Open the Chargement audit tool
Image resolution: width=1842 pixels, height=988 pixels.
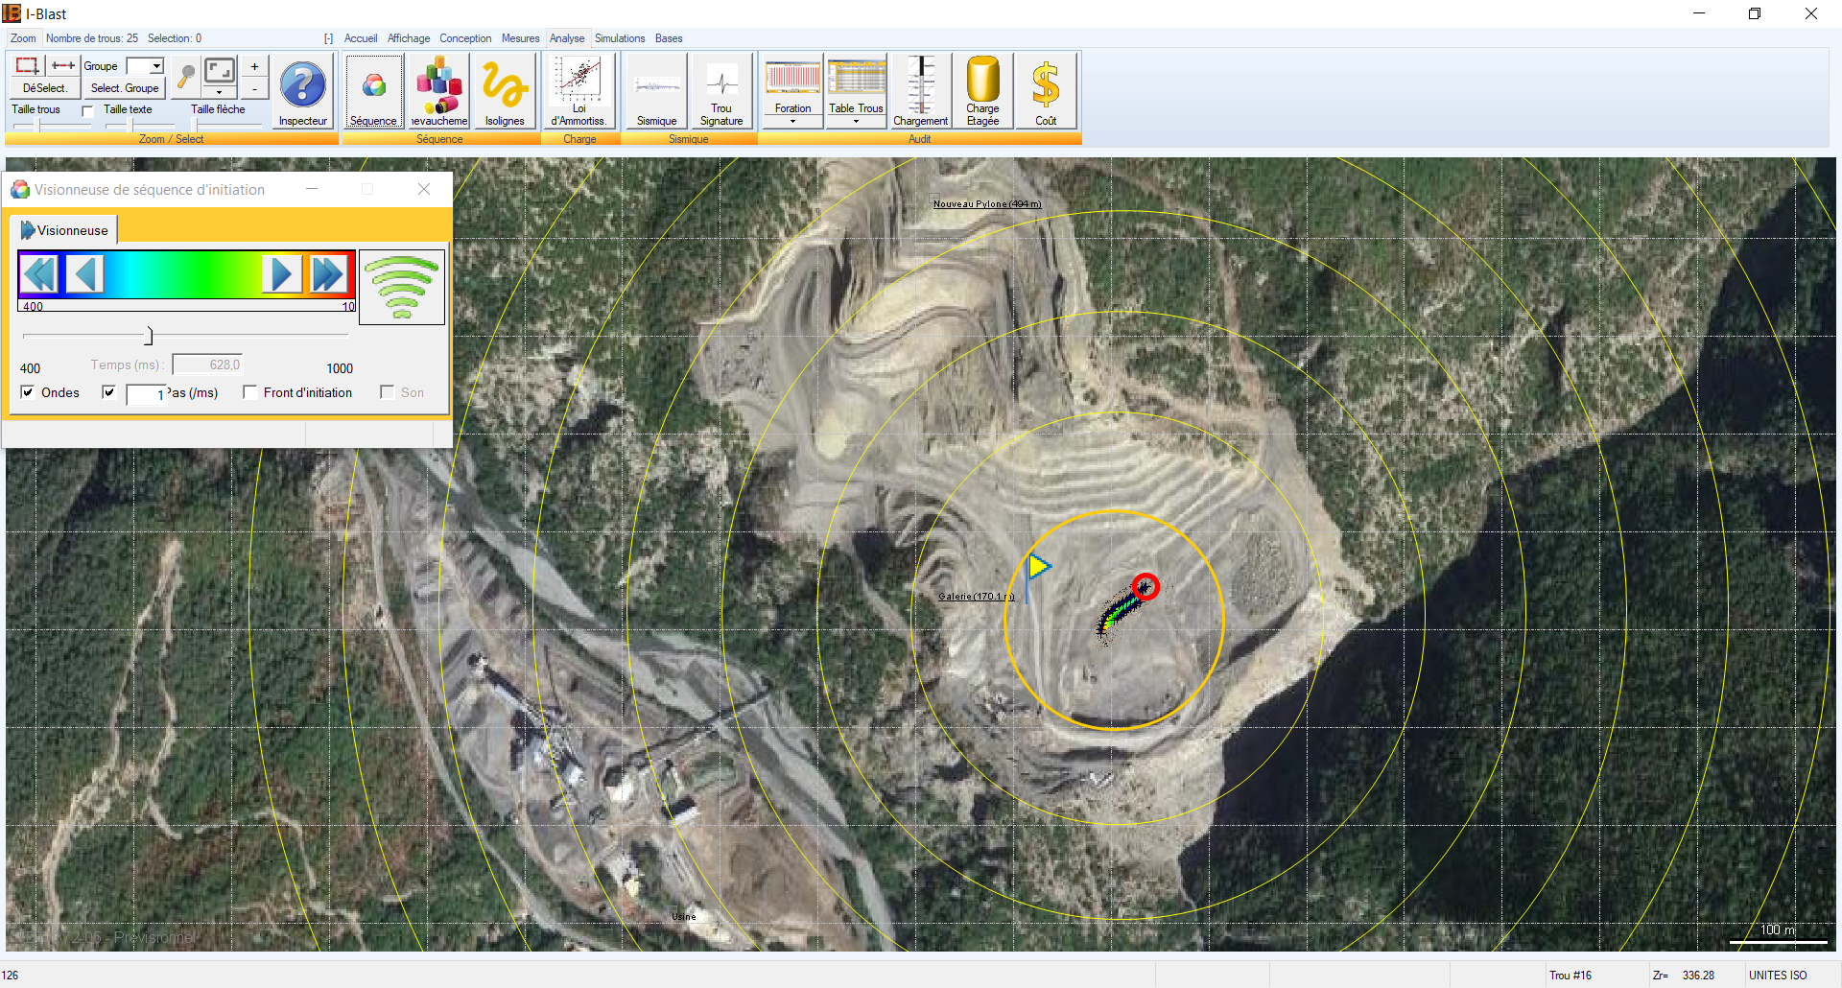pos(921,92)
